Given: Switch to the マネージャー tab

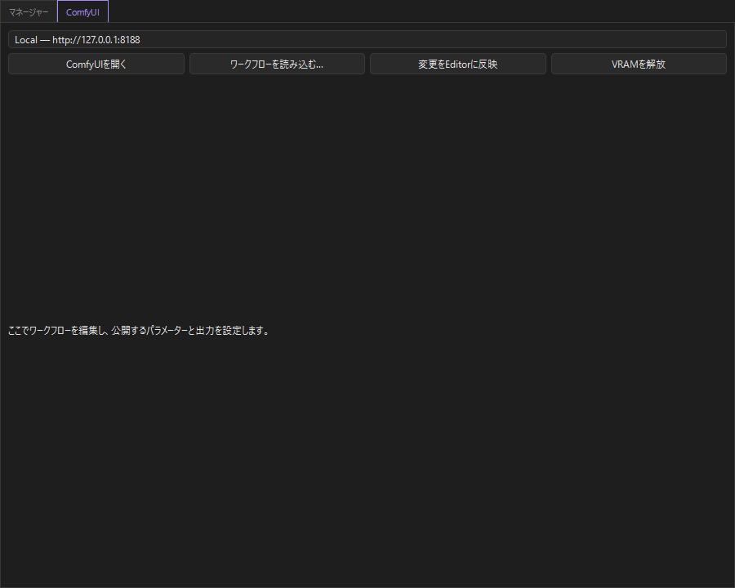Looking at the screenshot, I should pos(29,12).
